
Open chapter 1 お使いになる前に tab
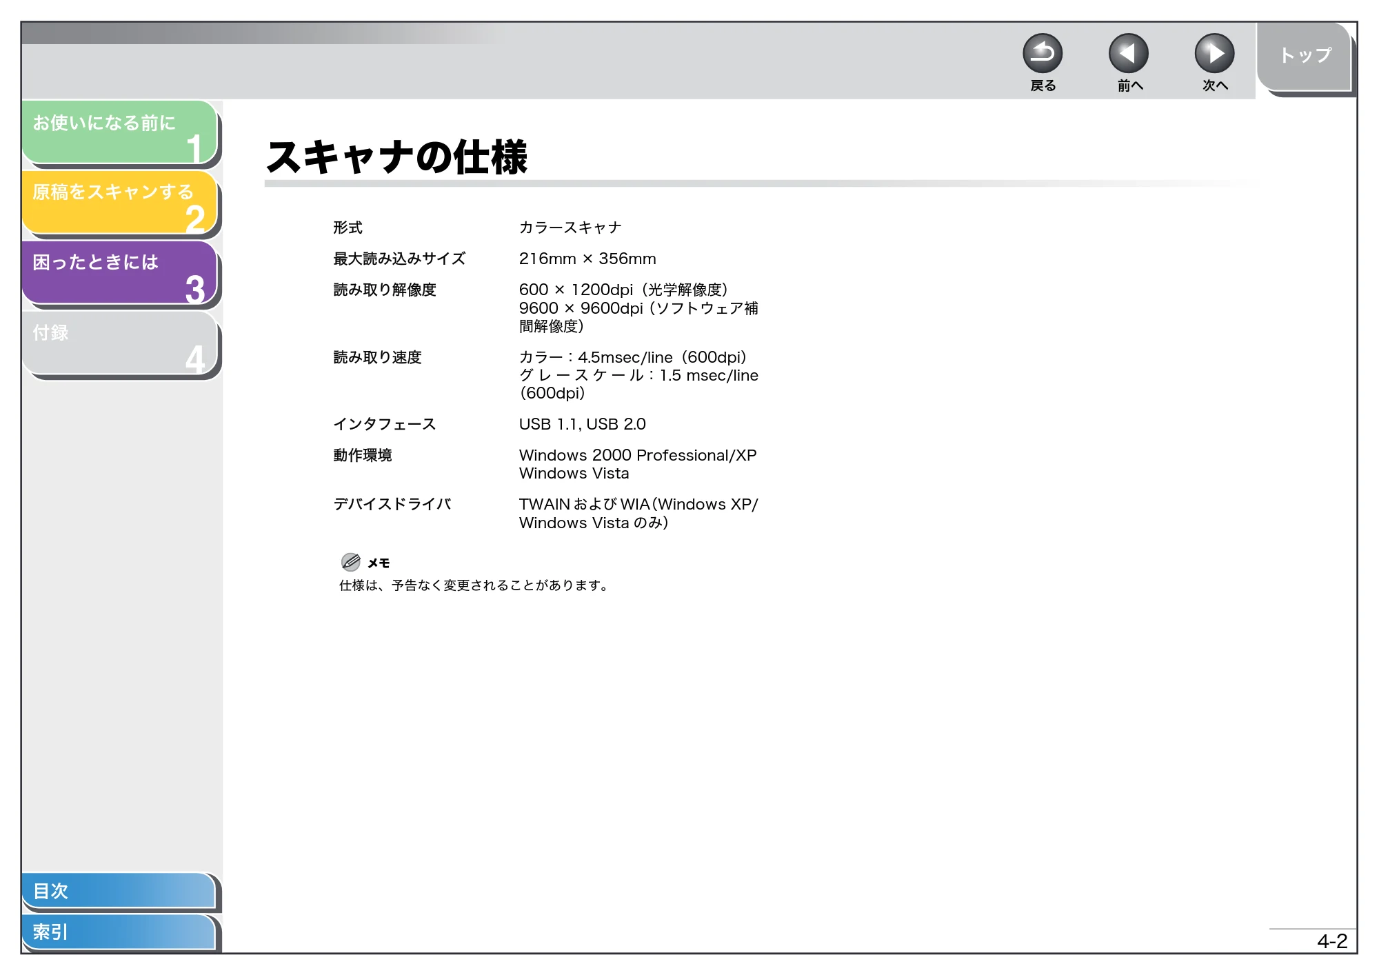(120, 132)
